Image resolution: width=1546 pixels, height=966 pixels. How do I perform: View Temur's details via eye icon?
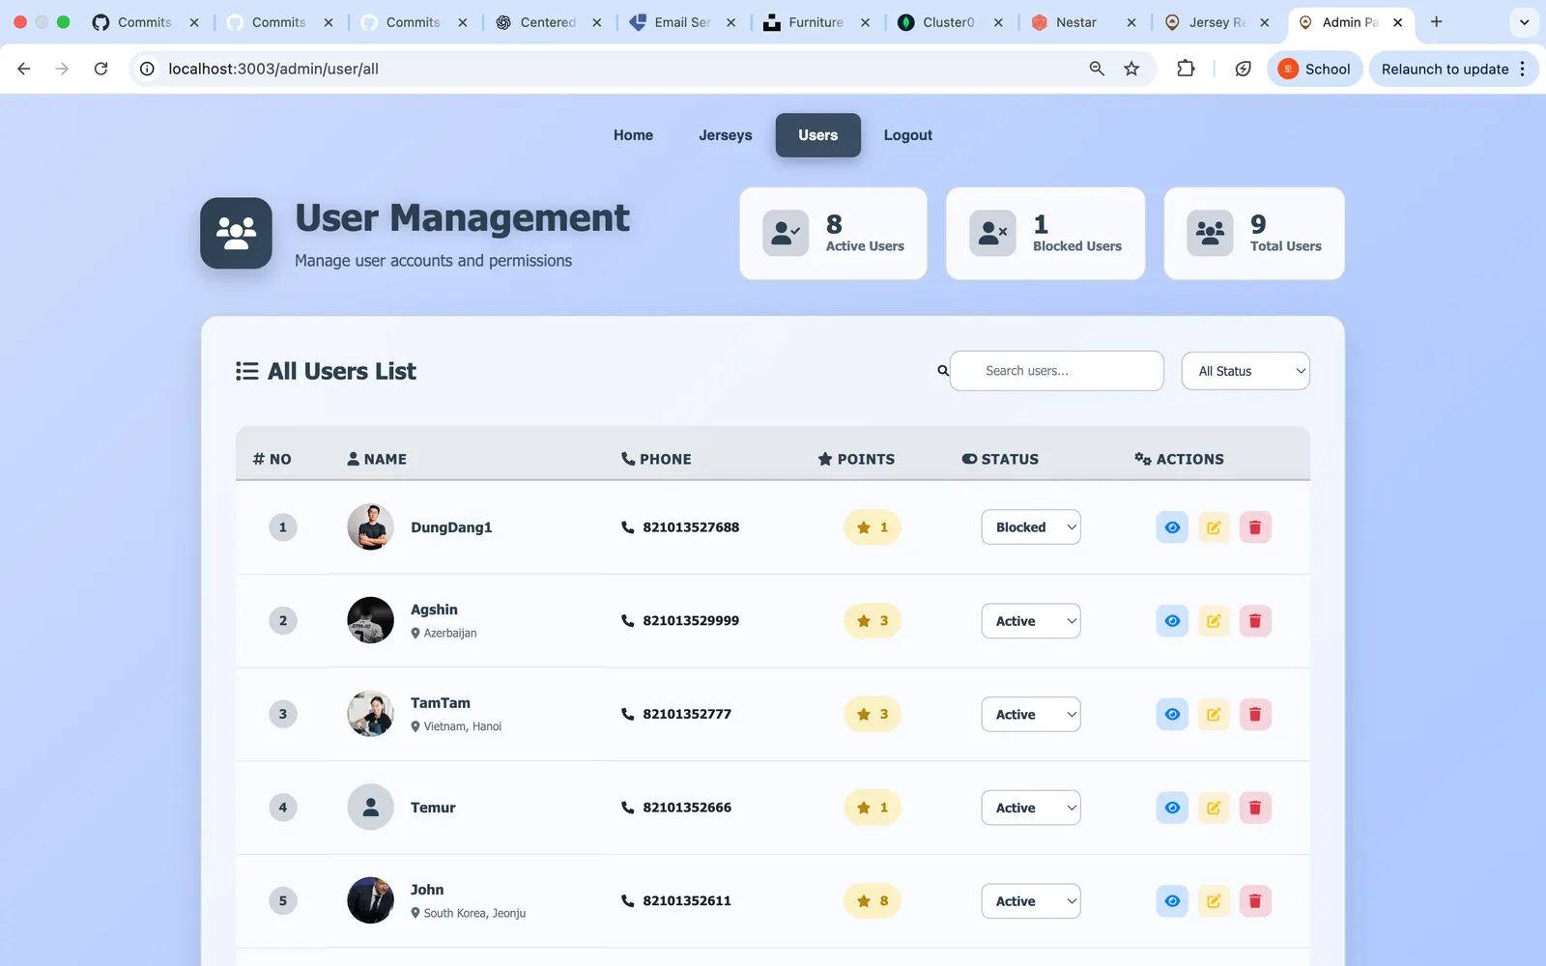click(x=1172, y=808)
